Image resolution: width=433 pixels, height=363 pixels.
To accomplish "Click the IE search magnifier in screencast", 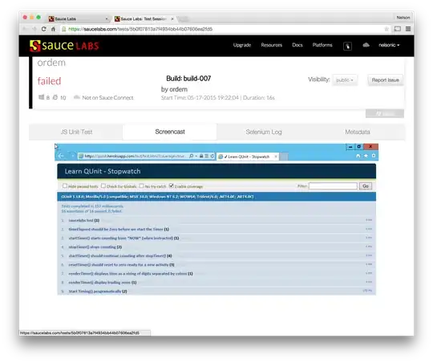I will (x=191, y=156).
